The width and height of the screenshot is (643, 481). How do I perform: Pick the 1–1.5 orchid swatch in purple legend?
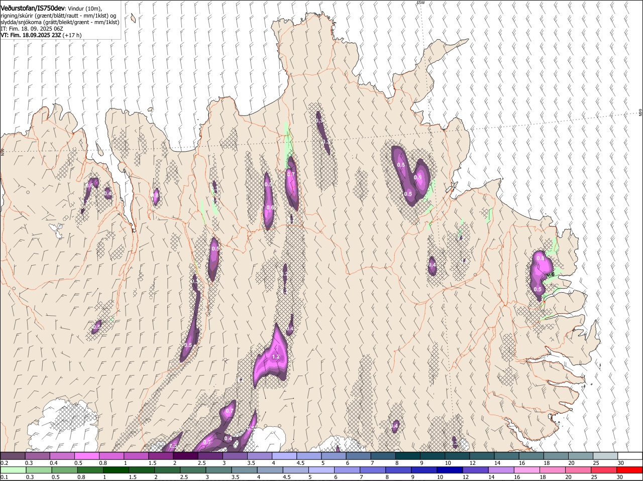[x=136, y=455]
